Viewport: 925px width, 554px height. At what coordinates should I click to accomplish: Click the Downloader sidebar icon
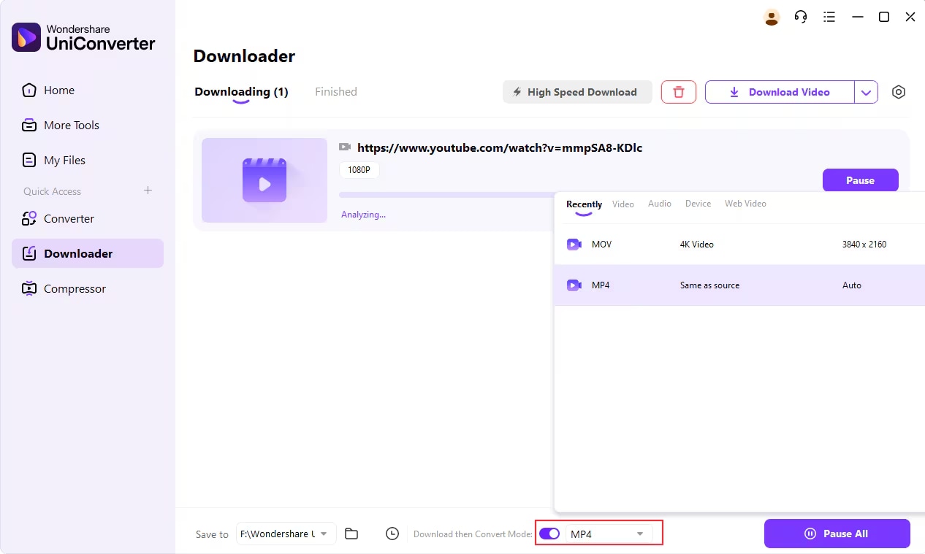[29, 254]
